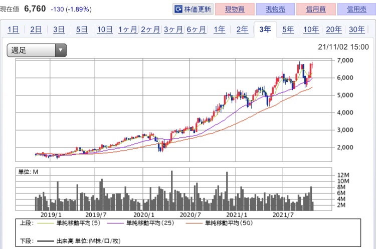Select the 3ヶ月 period tab
The image size is (376, 249).
click(173, 29)
